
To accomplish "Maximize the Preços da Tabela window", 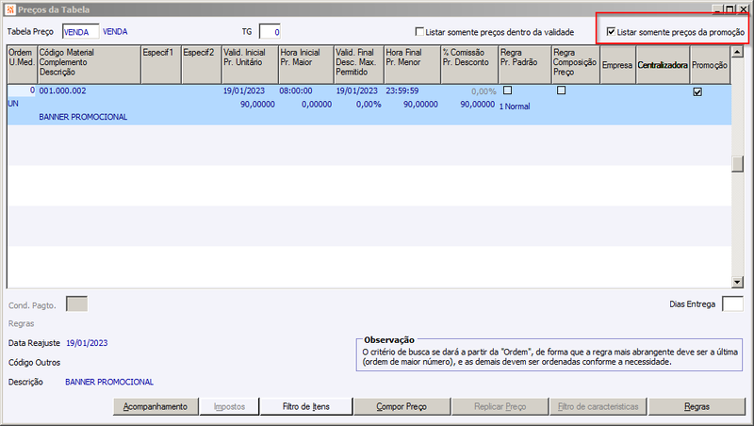I will 729,9.
